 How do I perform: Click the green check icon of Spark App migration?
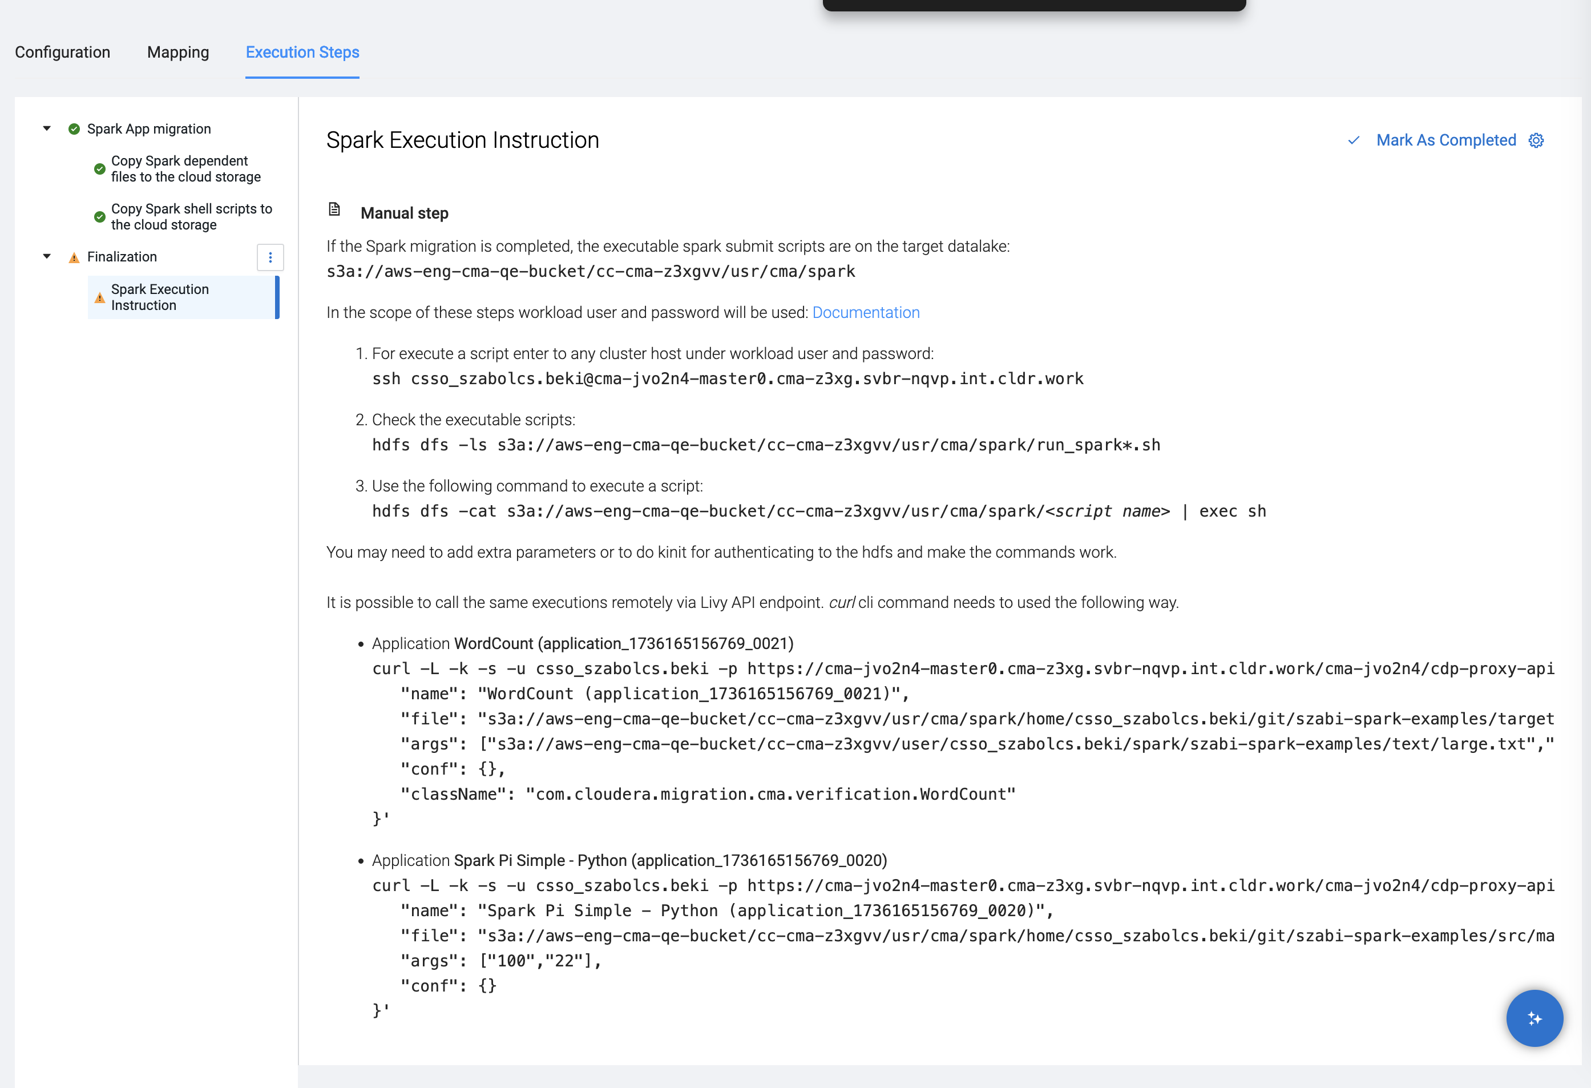click(74, 130)
